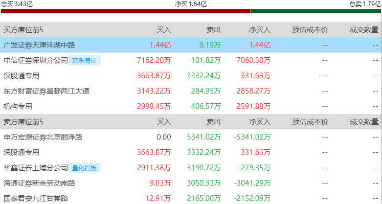The height and width of the screenshot is (204, 382).
Task: Click the 卖方席位前5 header
Action: point(24,122)
